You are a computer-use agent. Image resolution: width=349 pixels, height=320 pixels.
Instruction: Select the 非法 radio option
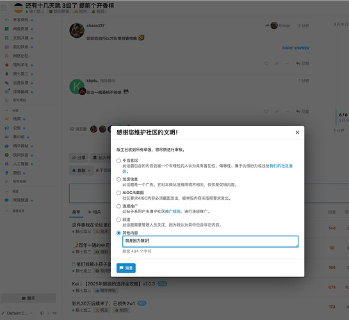[x=118, y=220]
